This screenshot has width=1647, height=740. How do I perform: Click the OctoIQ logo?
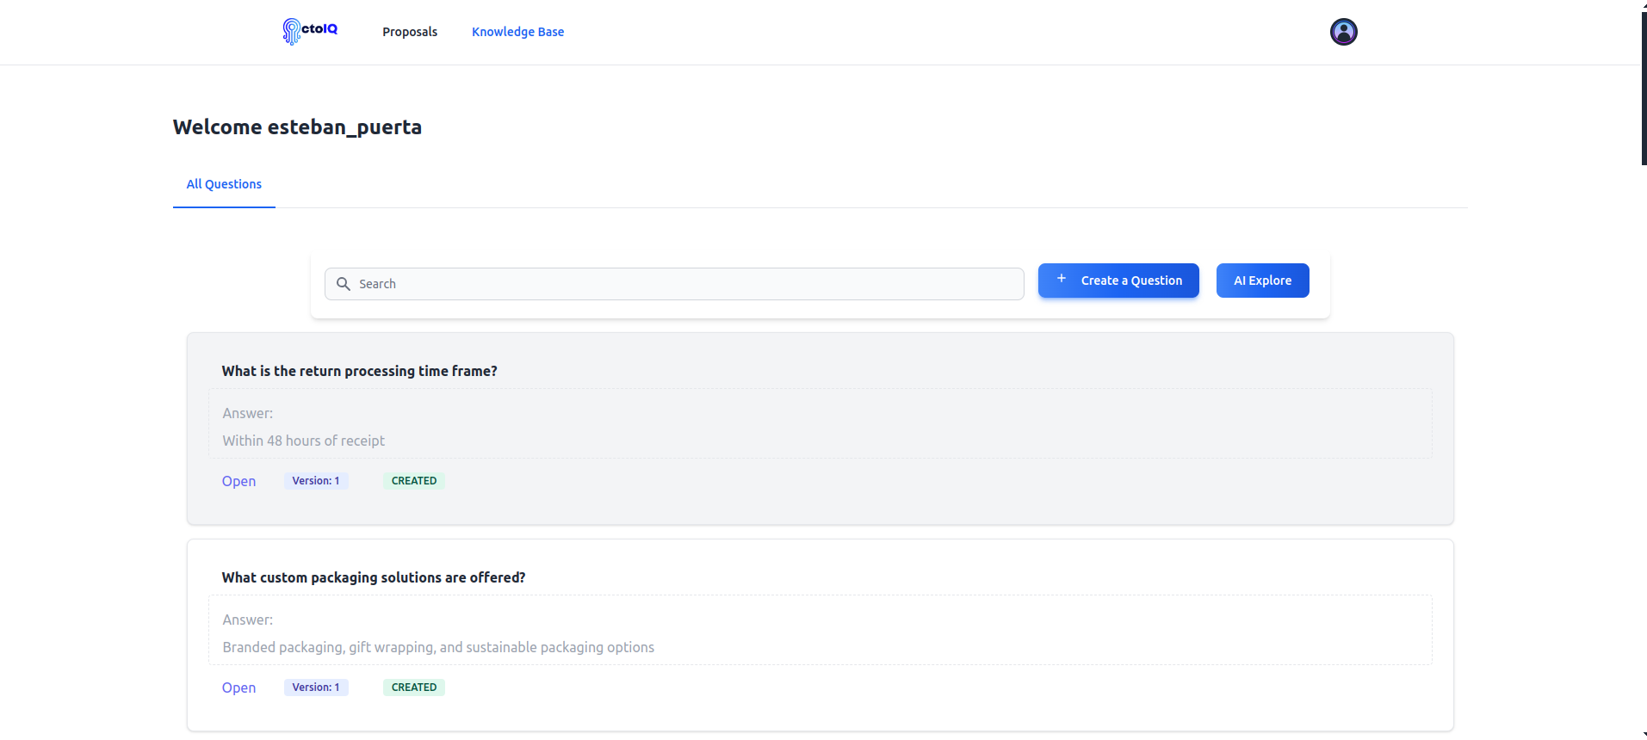pos(310,31)
